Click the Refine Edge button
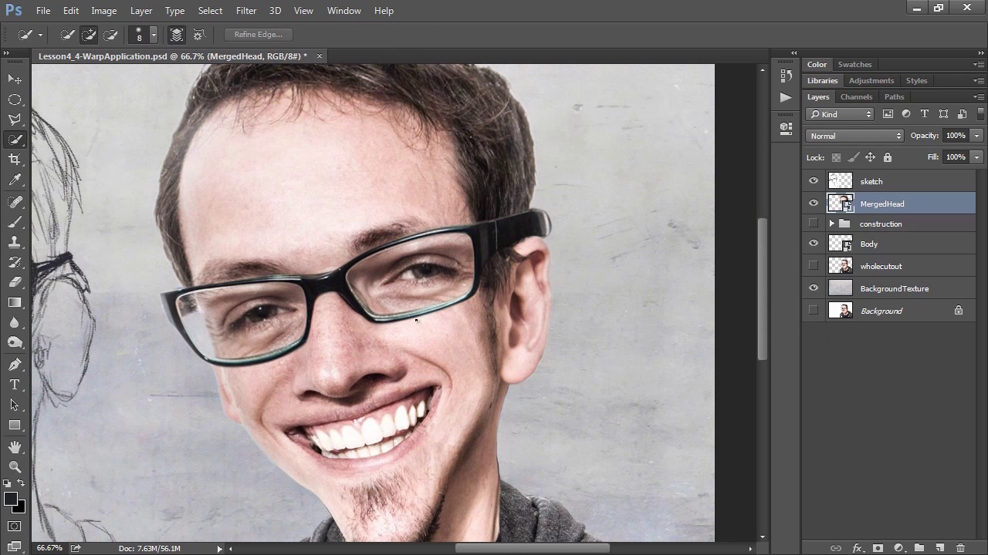988x555 pixels. coord(258,35)
